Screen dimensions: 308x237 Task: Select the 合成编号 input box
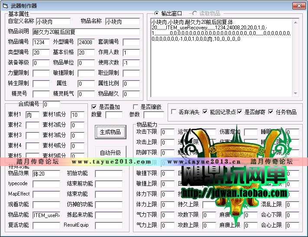click(52, 104)
